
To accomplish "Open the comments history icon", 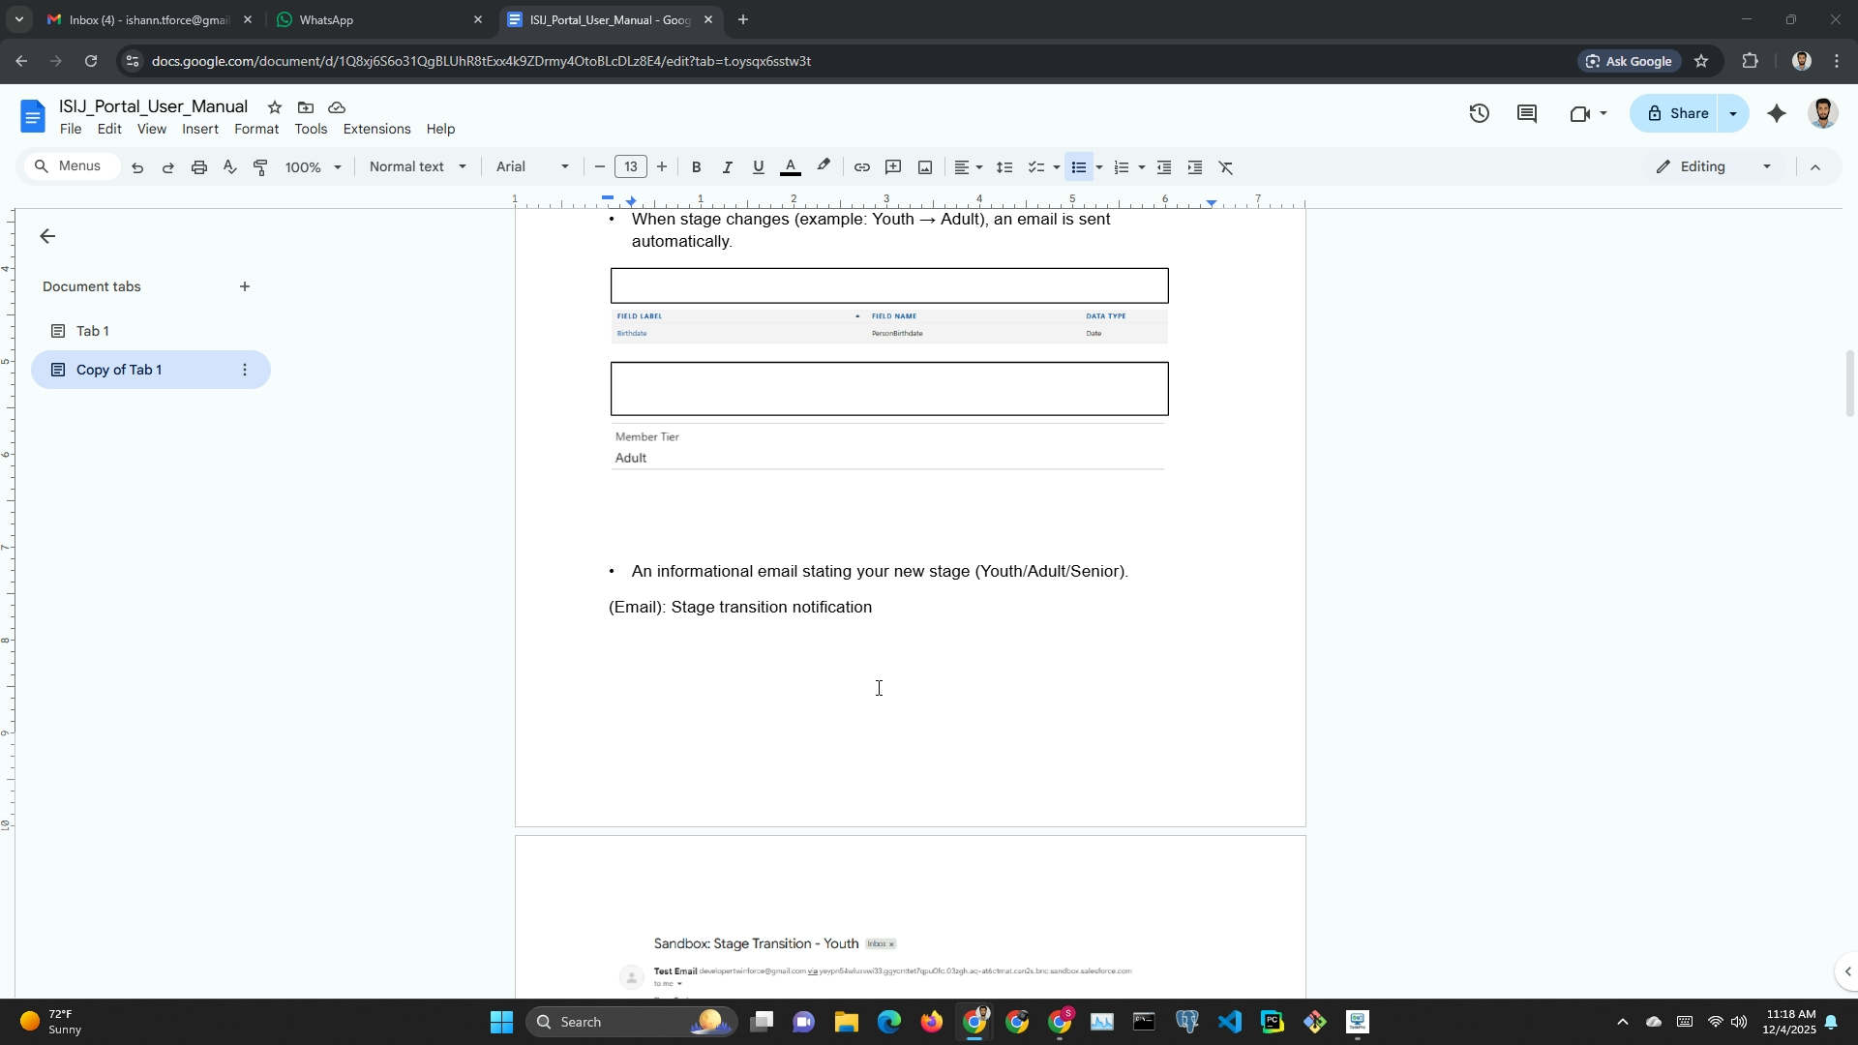I will (1527, 113).
